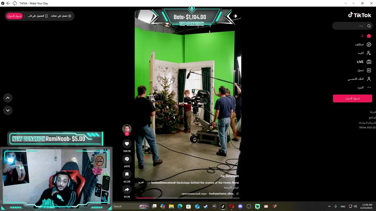
Task: Click the عرض الترجمة translation link
Action: click(x=231, y=188)
